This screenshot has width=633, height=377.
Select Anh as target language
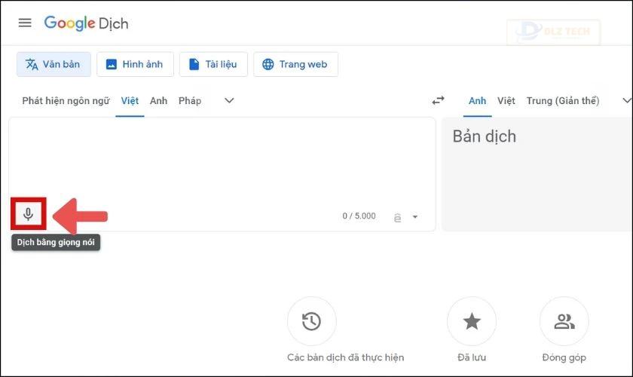[x=477, y=100]
